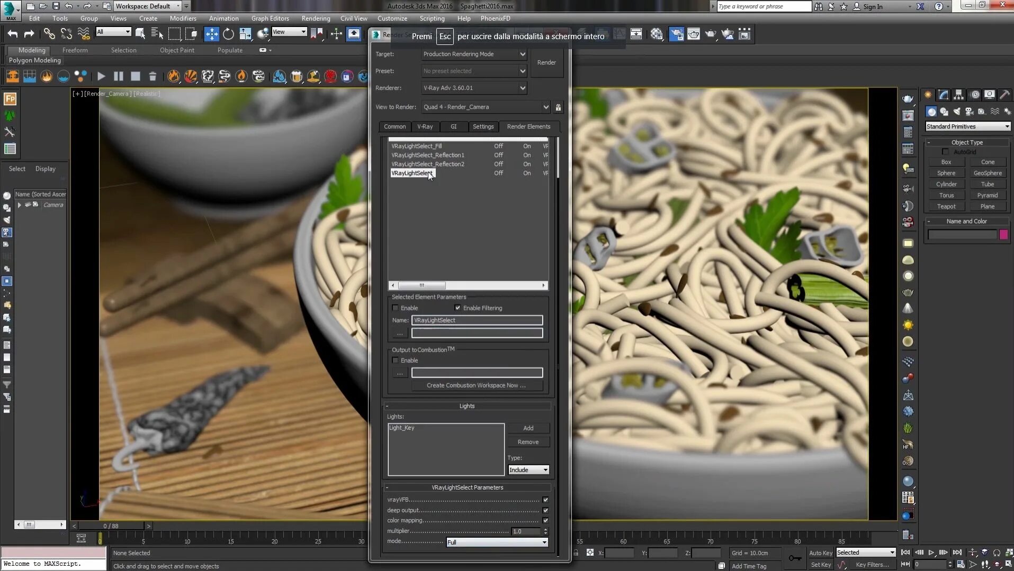The height and width of the screenshot is (571, 1014).
Task: Open the Type dropdown set to Include
Action: tap(528, 469)
